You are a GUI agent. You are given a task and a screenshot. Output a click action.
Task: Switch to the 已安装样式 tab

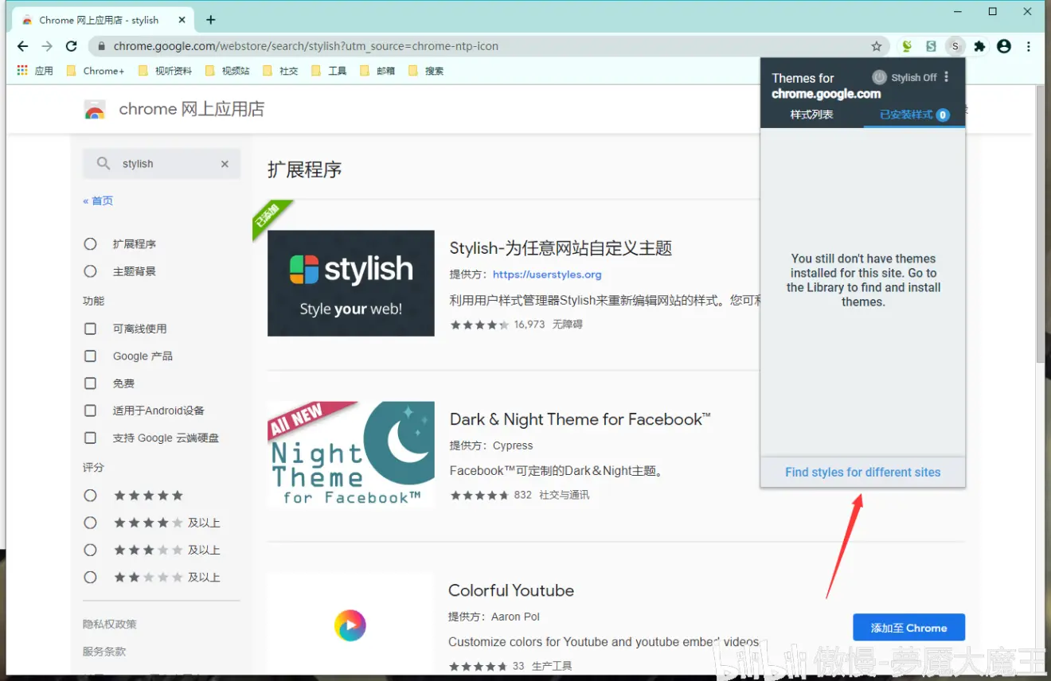(x=914, y=115)
